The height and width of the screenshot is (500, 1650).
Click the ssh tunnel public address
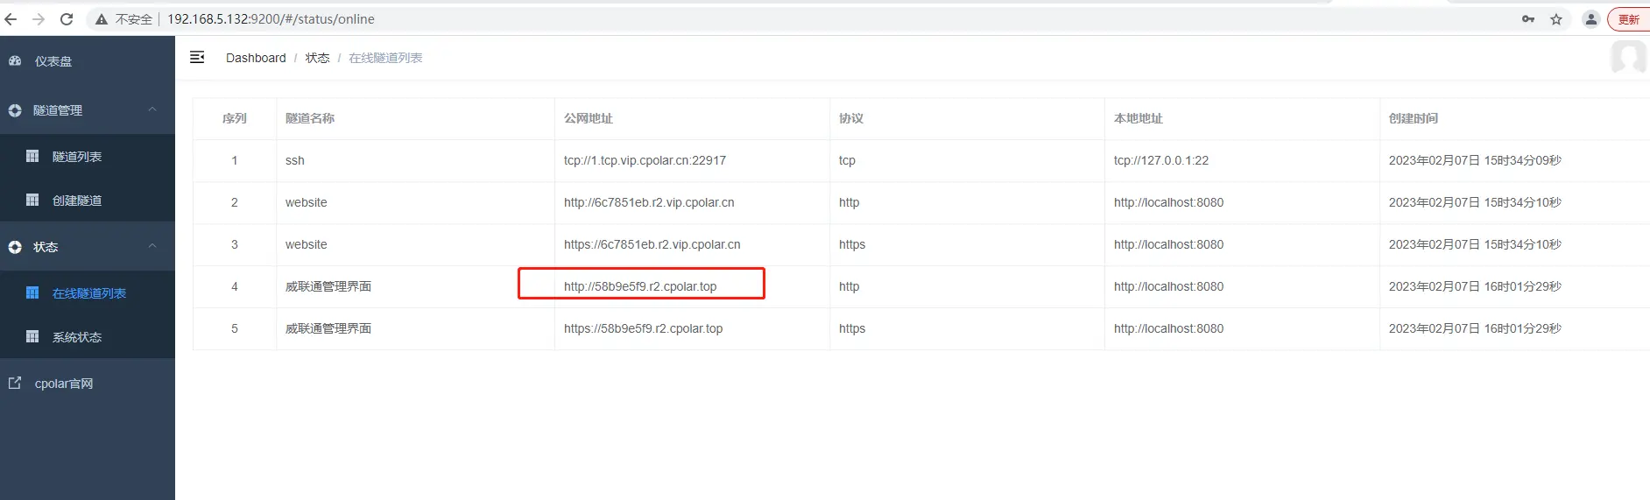click(645, 160)
